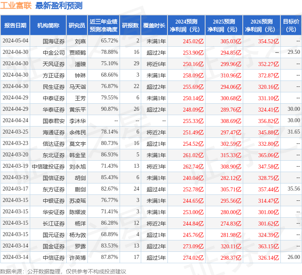Viewport: 302px width, 275px height.
Task: Click analyst name 刘熹
Action: click(x=80, y=41)
